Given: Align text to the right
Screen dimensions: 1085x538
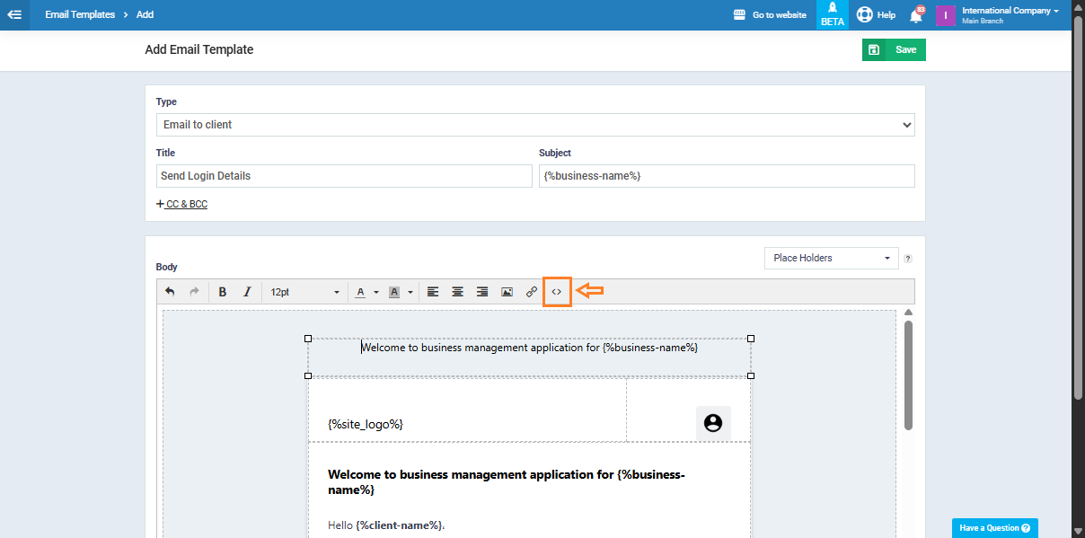Looking at the screenshot, I should coord(482,292).
